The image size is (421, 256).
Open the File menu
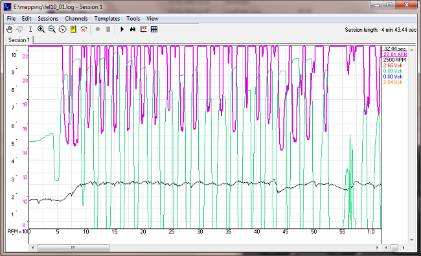11,19
